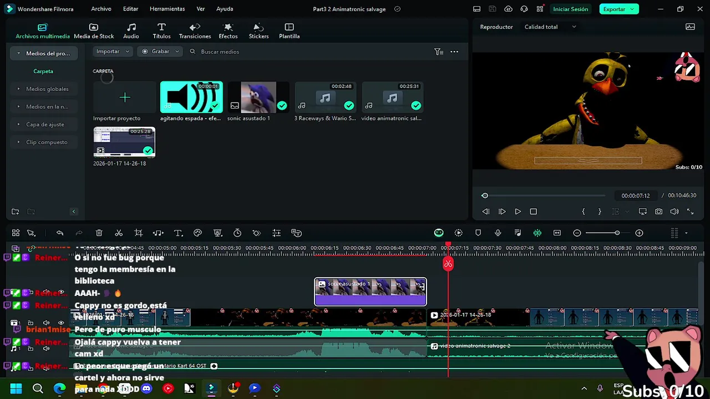Screen dimensions: 710x399
Task: Play the preview with the play button
Action: click(518, 212)
